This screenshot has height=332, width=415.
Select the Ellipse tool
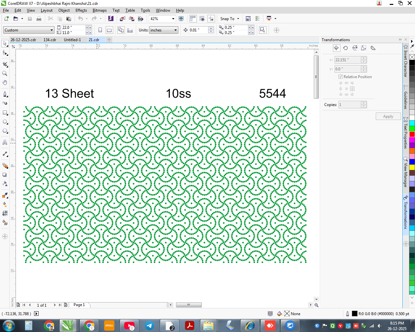[5, 122]
